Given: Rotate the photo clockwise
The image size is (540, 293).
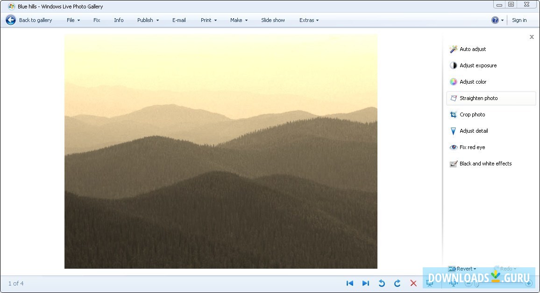Looking at the screenshot, I should click(x=398, y=283).
